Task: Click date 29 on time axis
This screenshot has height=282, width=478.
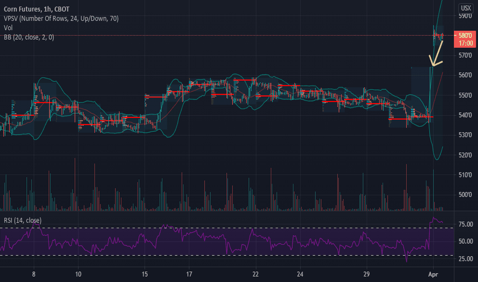Action: pos(366,274)
